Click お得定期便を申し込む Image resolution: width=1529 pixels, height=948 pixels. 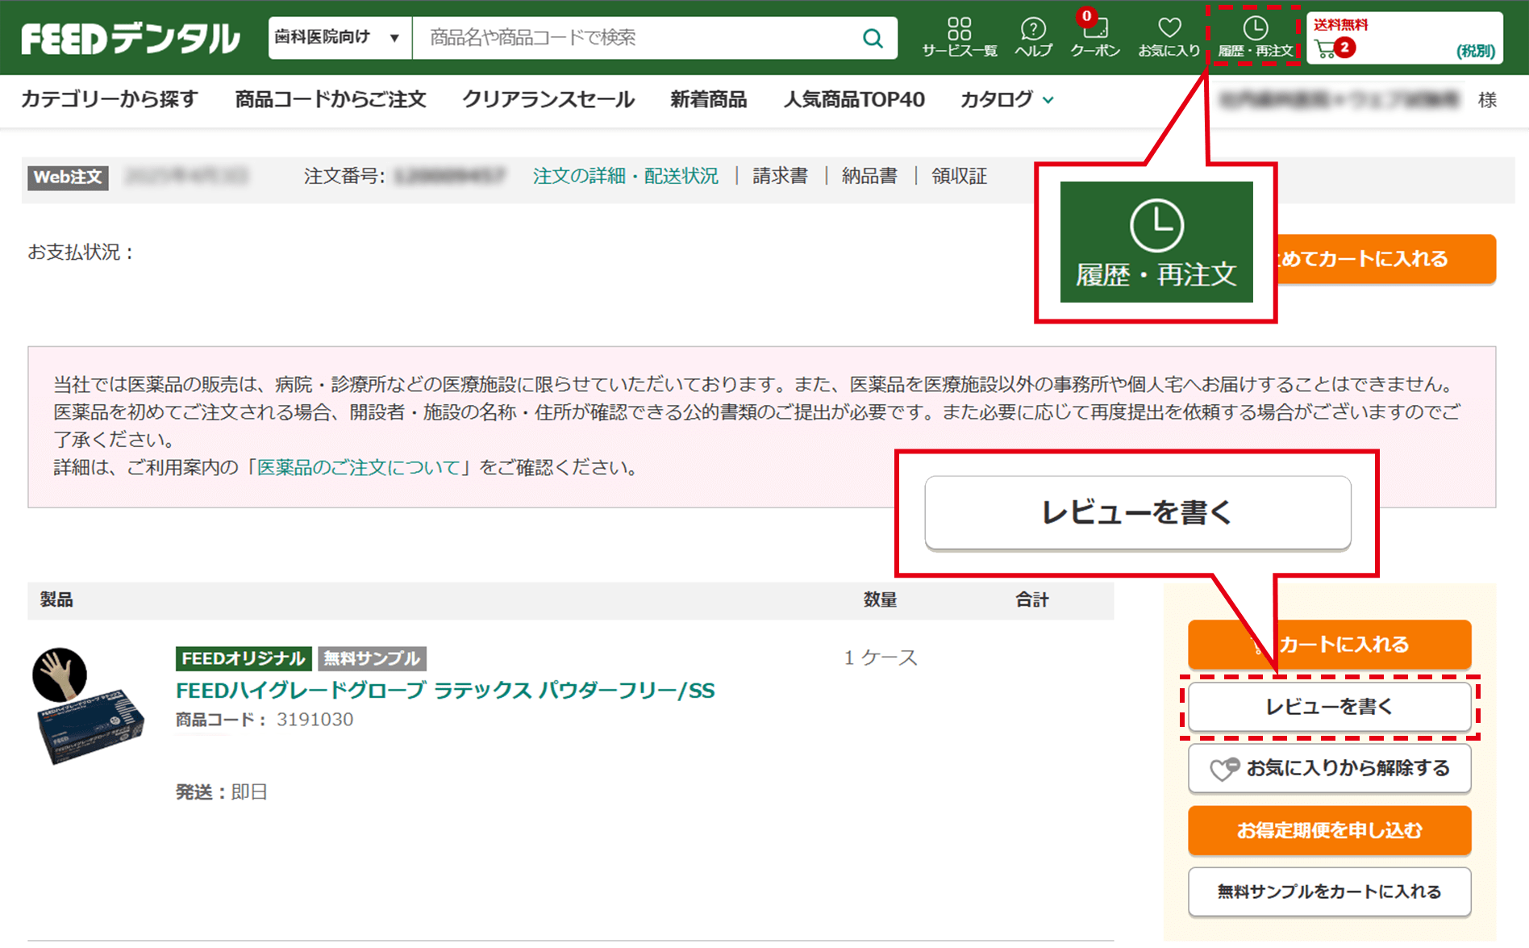(x=1328, y=829)
